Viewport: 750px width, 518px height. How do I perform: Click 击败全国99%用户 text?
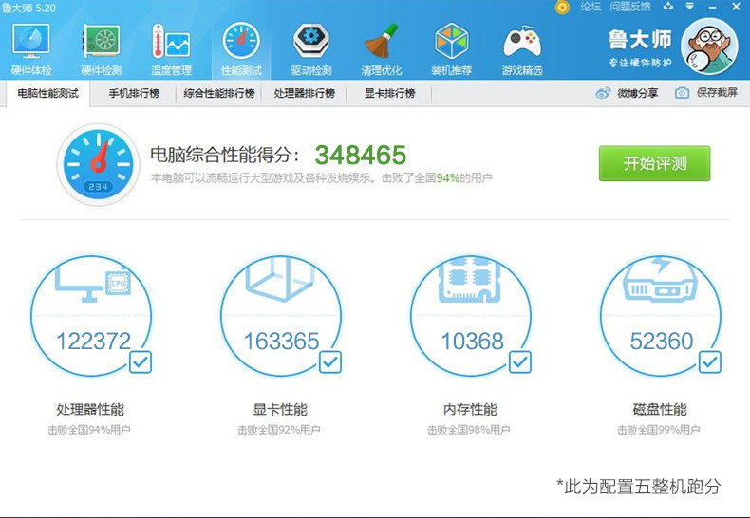[659, 430]
